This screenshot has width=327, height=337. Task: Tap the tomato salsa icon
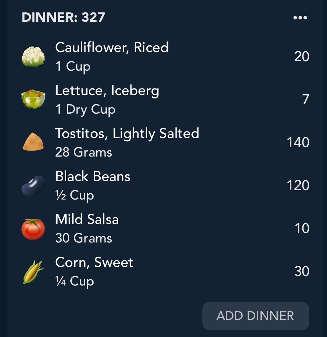click(x=33, y=229)
